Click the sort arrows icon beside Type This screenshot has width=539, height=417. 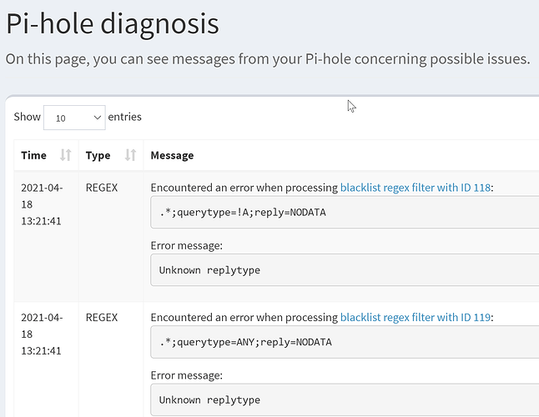tap(130, 155)
